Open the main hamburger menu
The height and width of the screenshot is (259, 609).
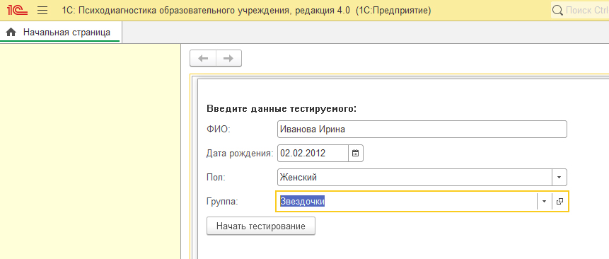point(42,10)
